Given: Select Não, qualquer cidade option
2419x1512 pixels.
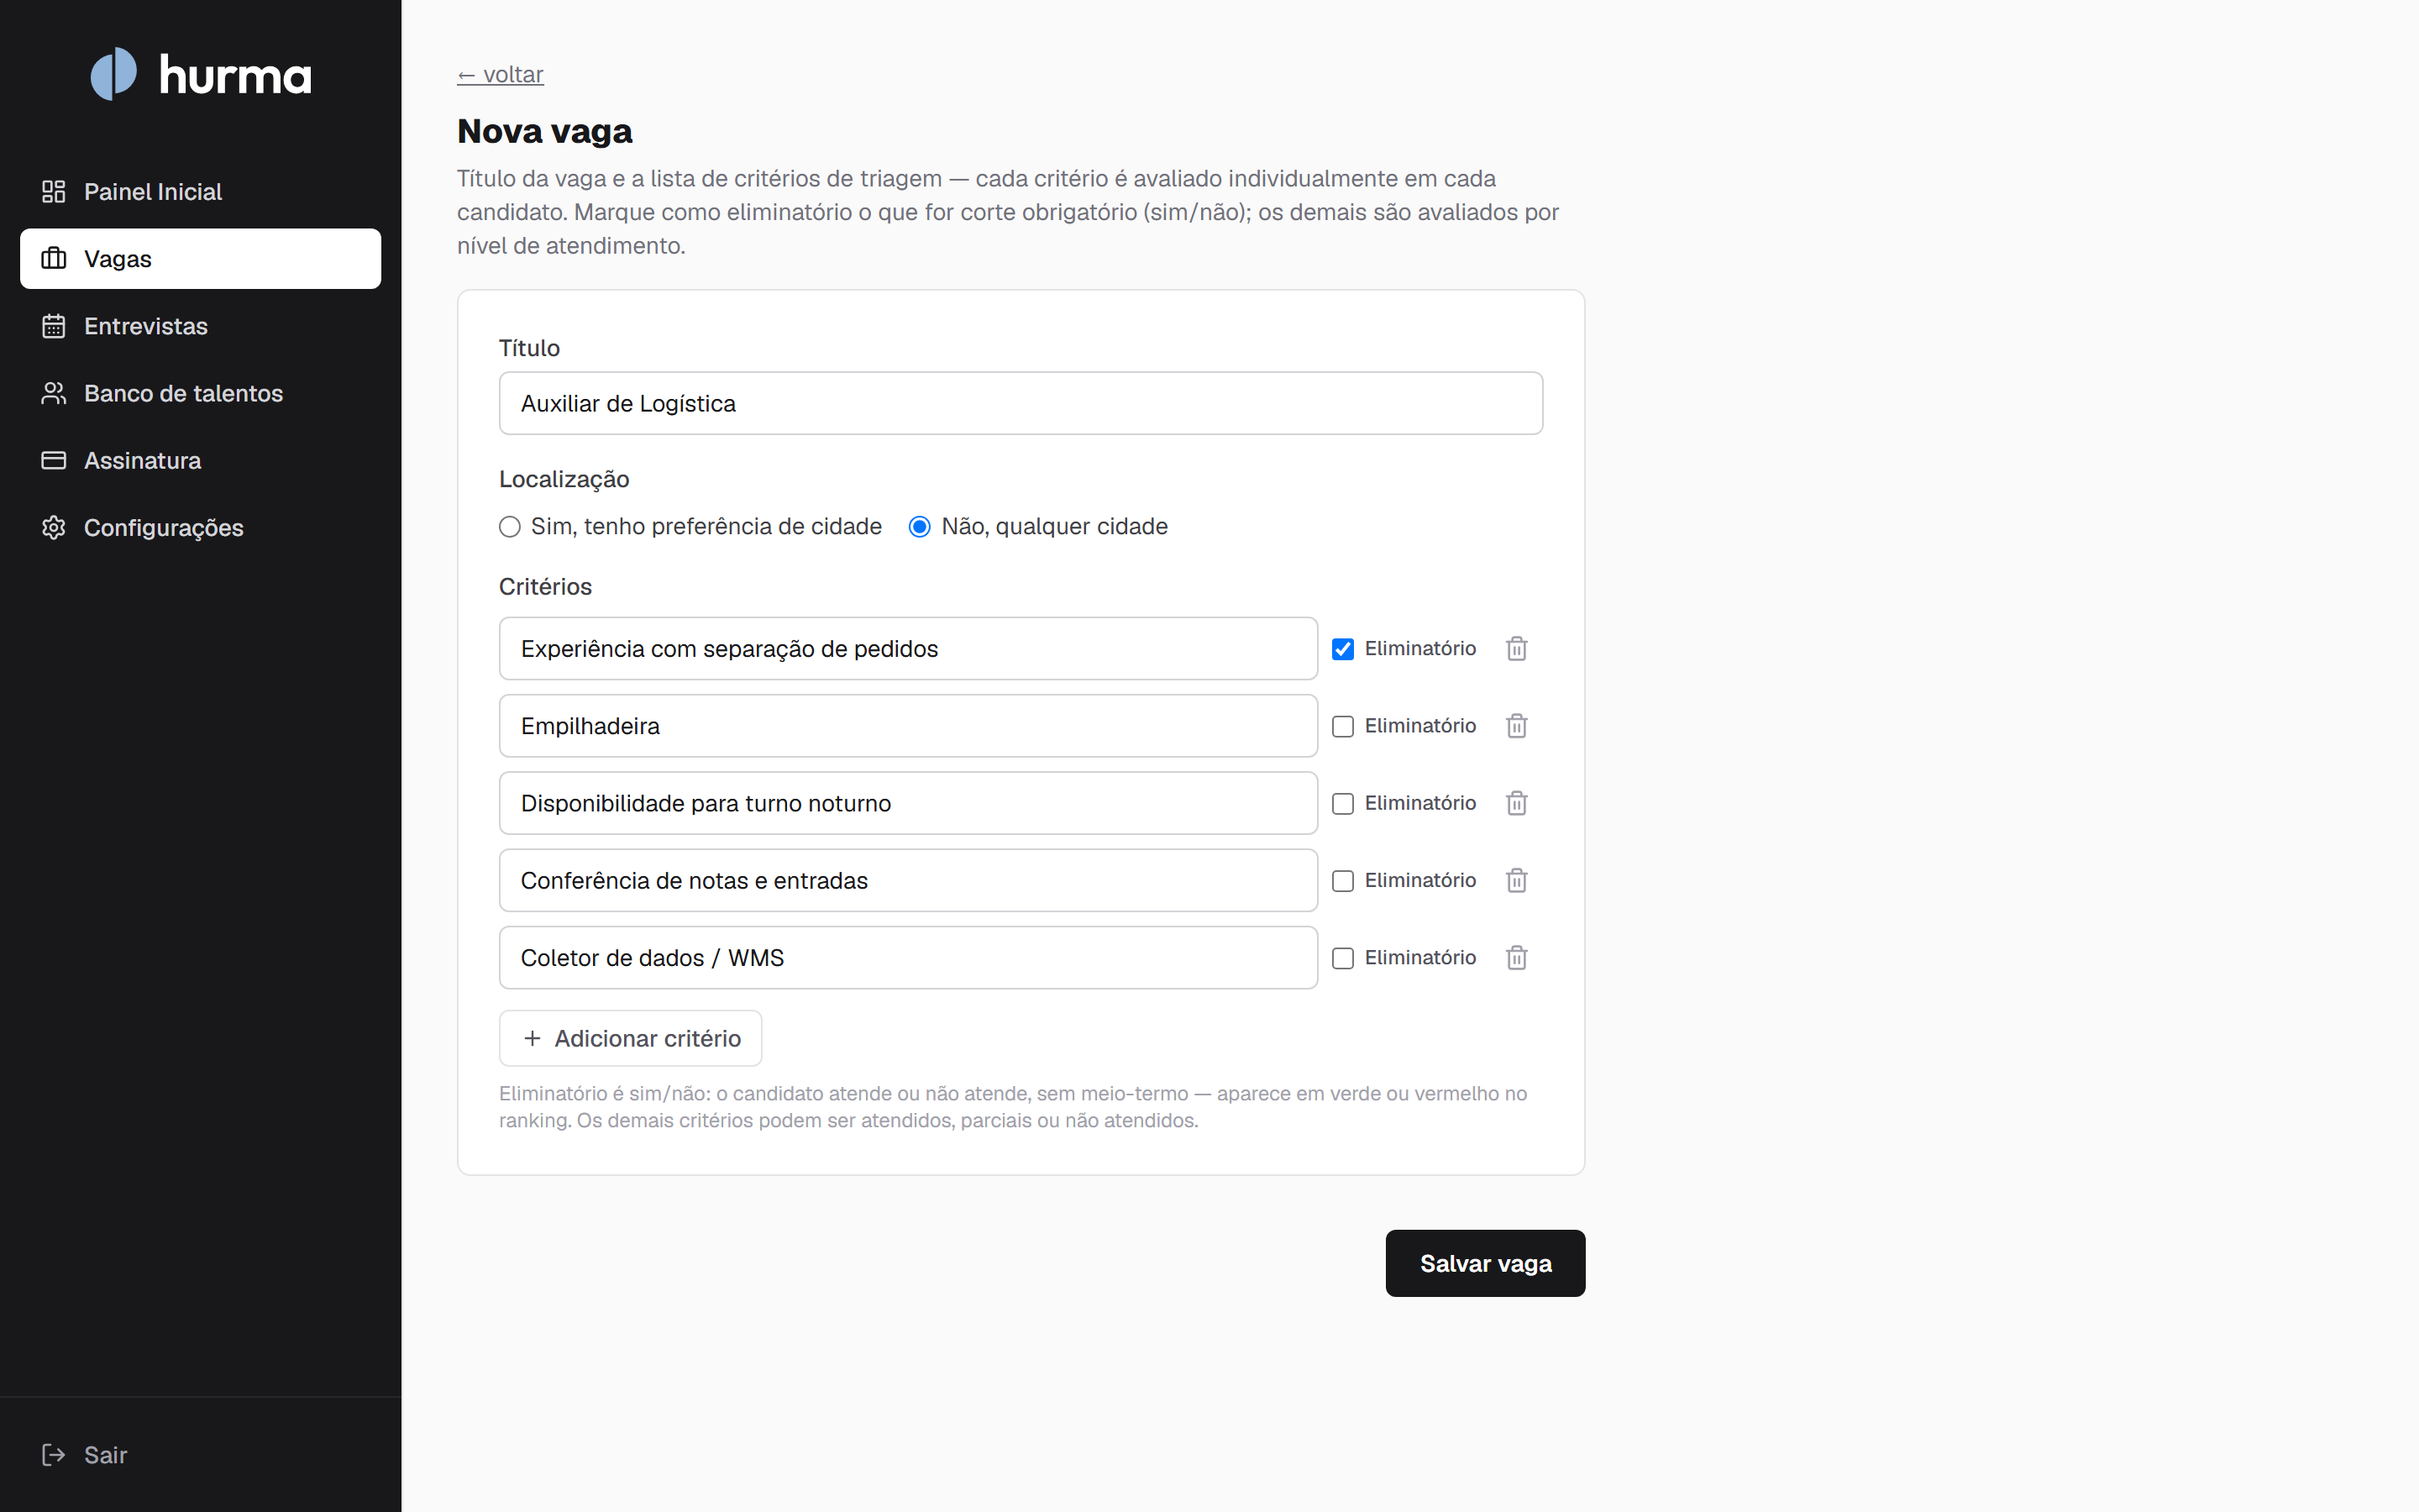Looking at the screenshot, I should click(x=920, y=527).
